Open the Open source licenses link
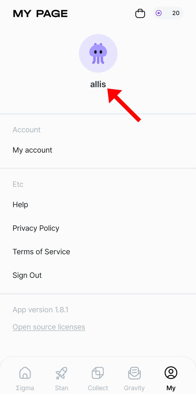Screen dimensions: 196x394 [49, 327]
